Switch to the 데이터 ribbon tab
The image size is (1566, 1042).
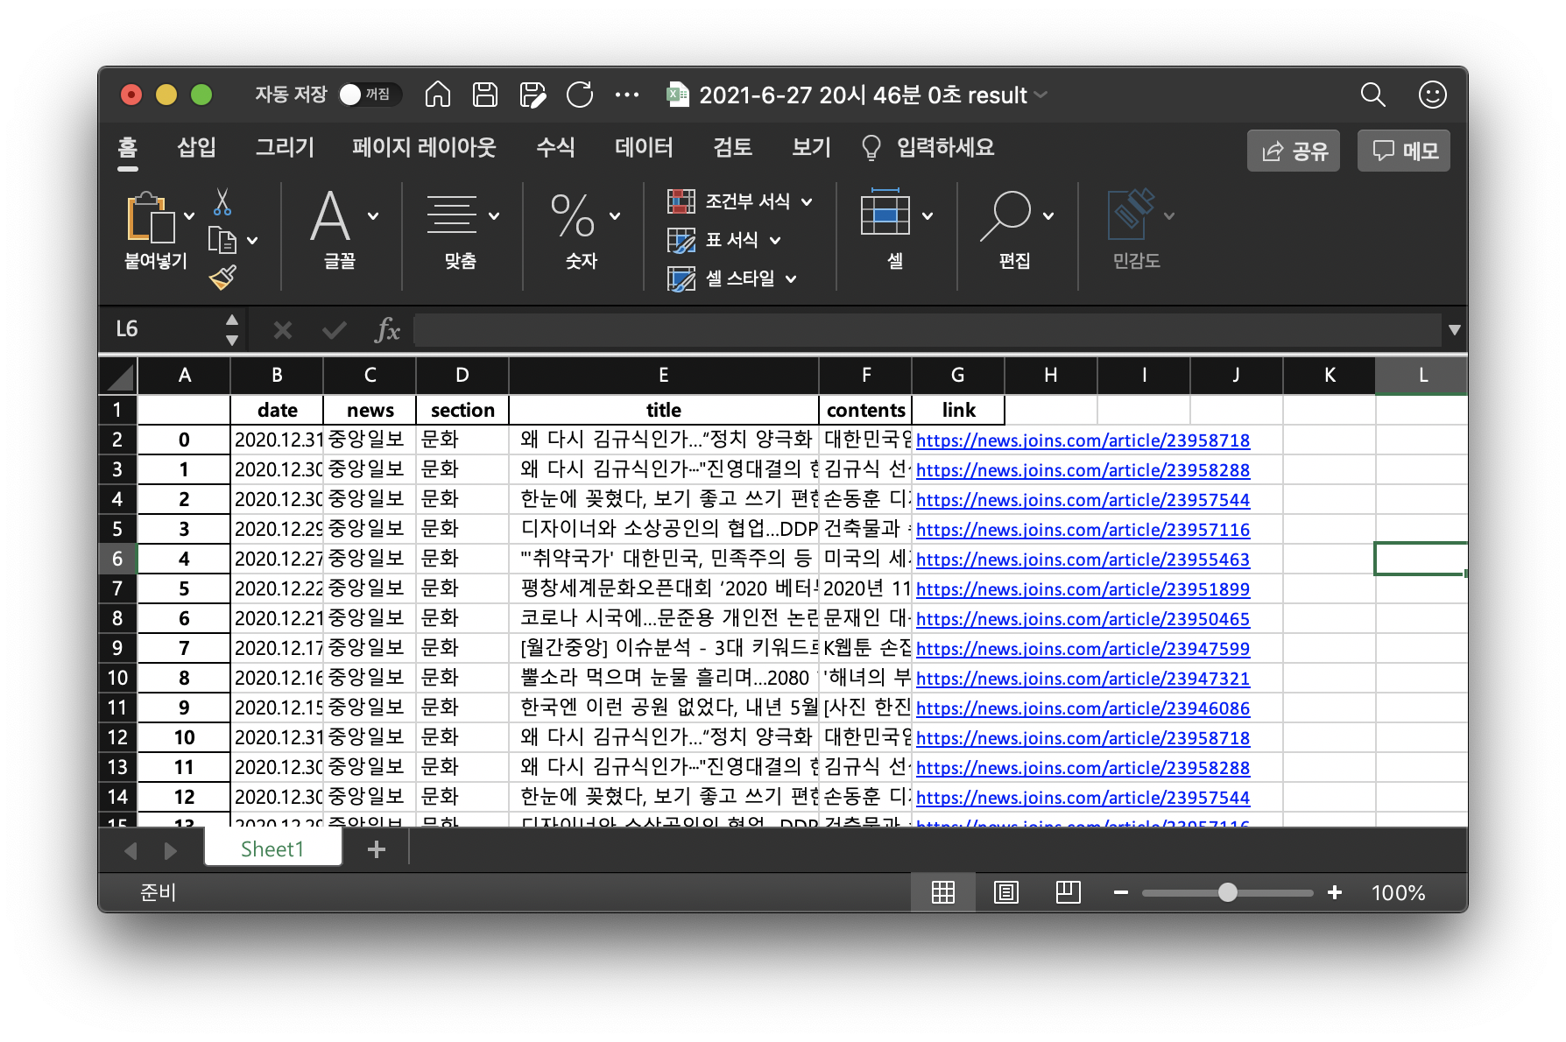[x=644, y=148]
